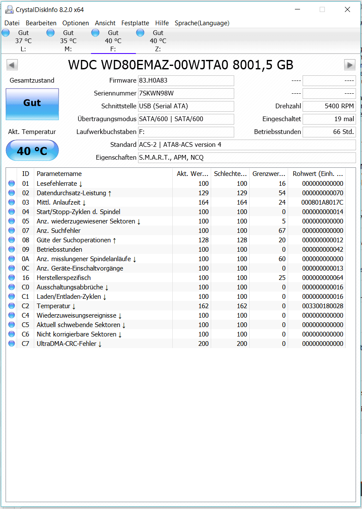Click raw value 003300180028 of Temperatur

322,306
